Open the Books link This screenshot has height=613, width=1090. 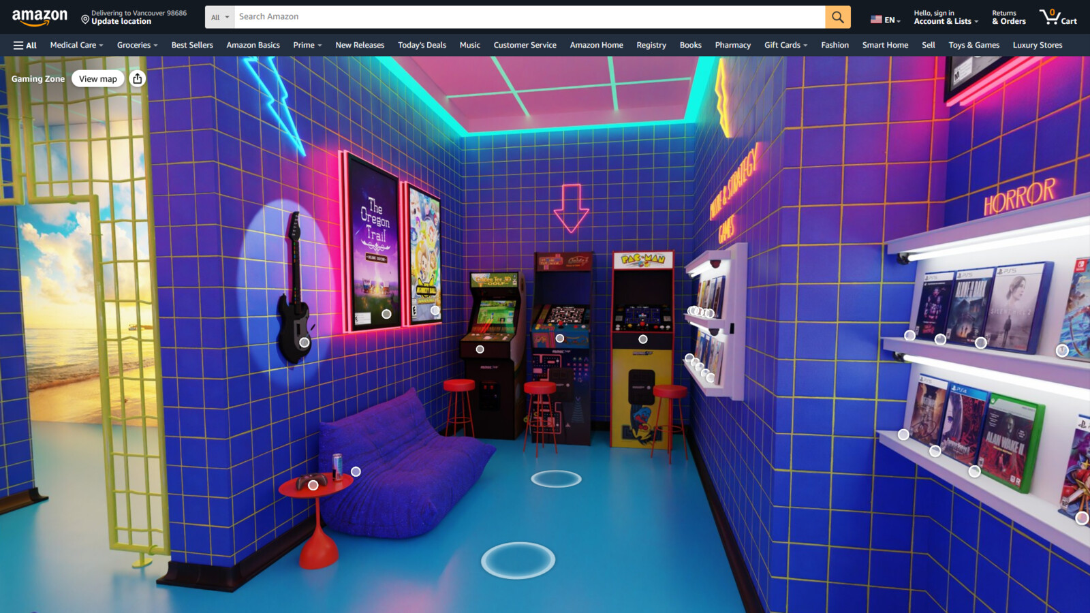(x=690, y=45)
